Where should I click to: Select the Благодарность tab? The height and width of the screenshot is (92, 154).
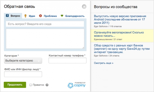tap(75, 16)
